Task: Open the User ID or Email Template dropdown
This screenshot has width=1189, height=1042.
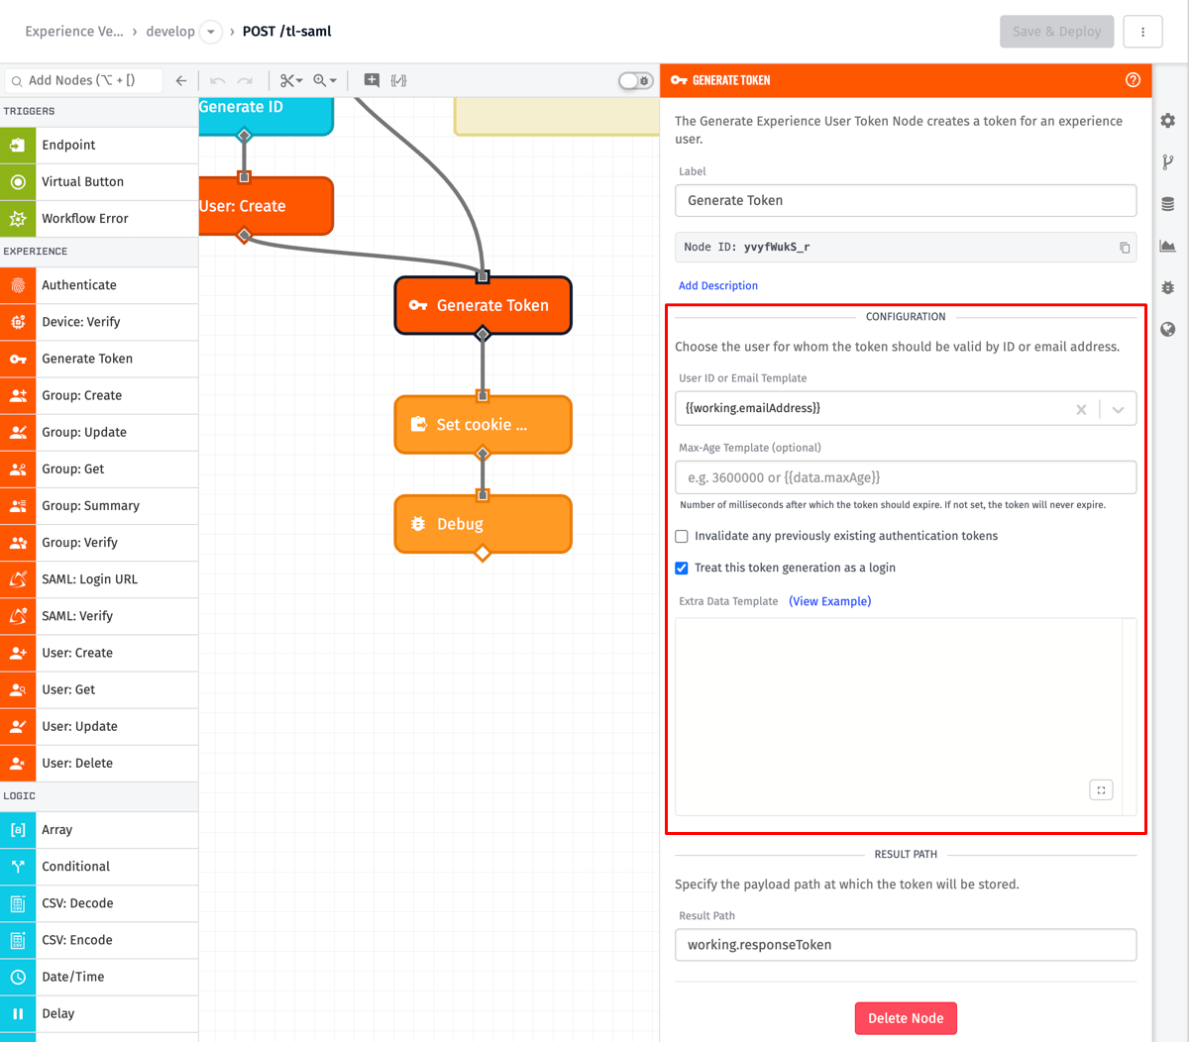Action: [x=1118, y=409]
